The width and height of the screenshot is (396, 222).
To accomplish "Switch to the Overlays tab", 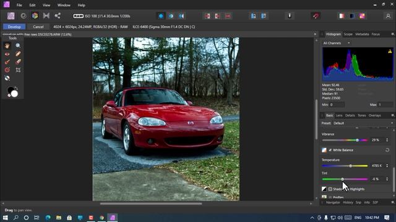I will 374,115.
